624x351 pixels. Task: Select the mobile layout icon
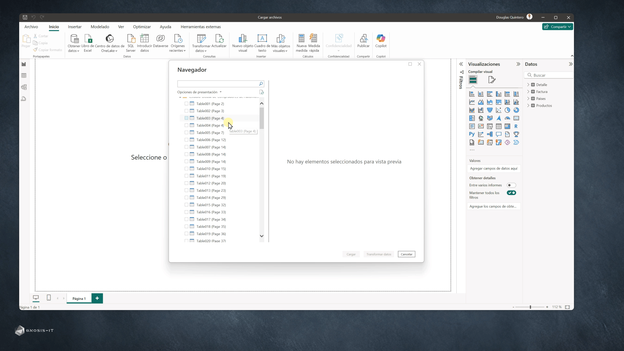coord(49,298)
